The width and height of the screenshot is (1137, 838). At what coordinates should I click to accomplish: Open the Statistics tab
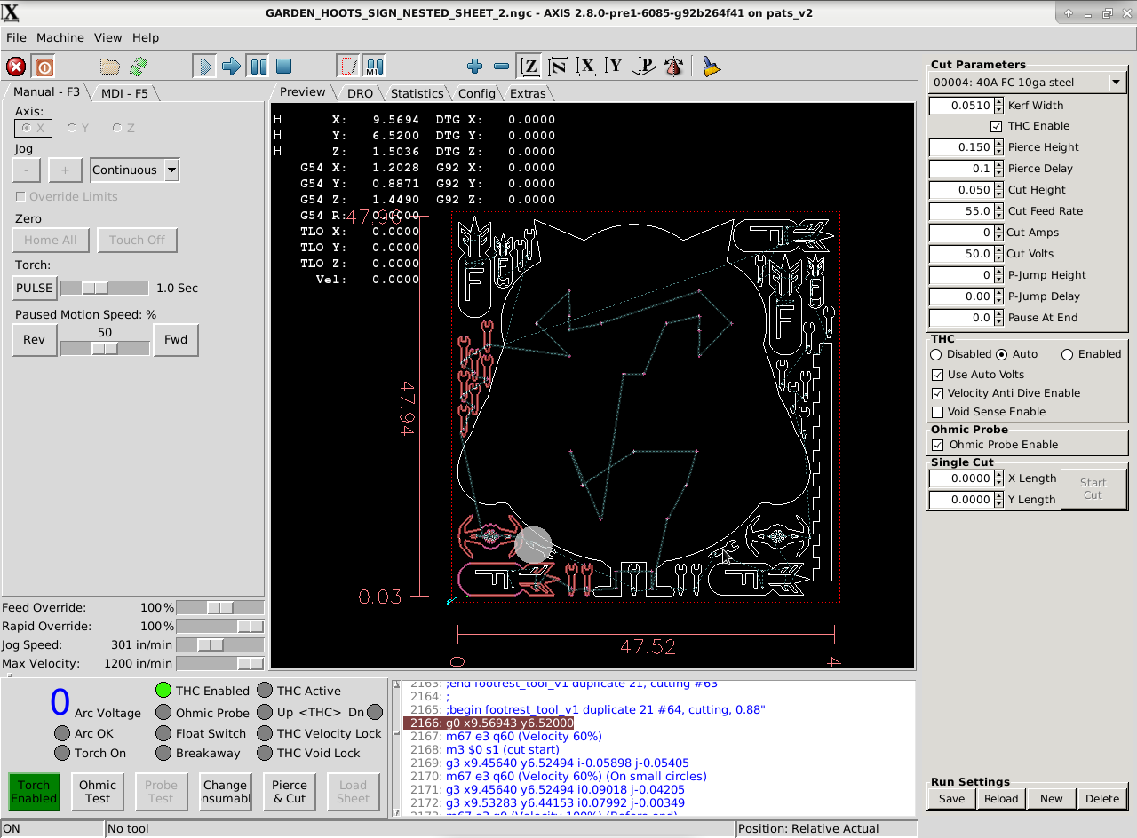pos(417,93)
